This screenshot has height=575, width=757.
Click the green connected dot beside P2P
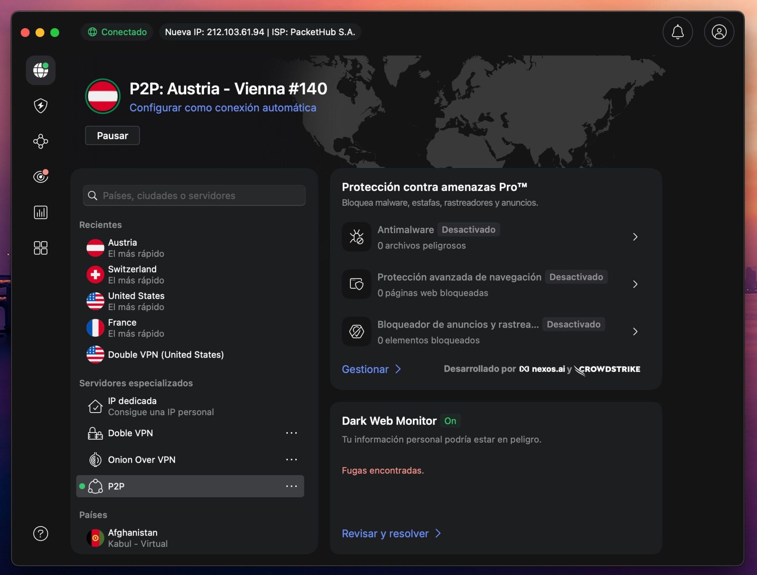82,486
